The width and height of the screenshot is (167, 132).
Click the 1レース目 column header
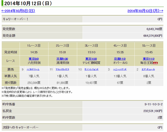point(34,46)
